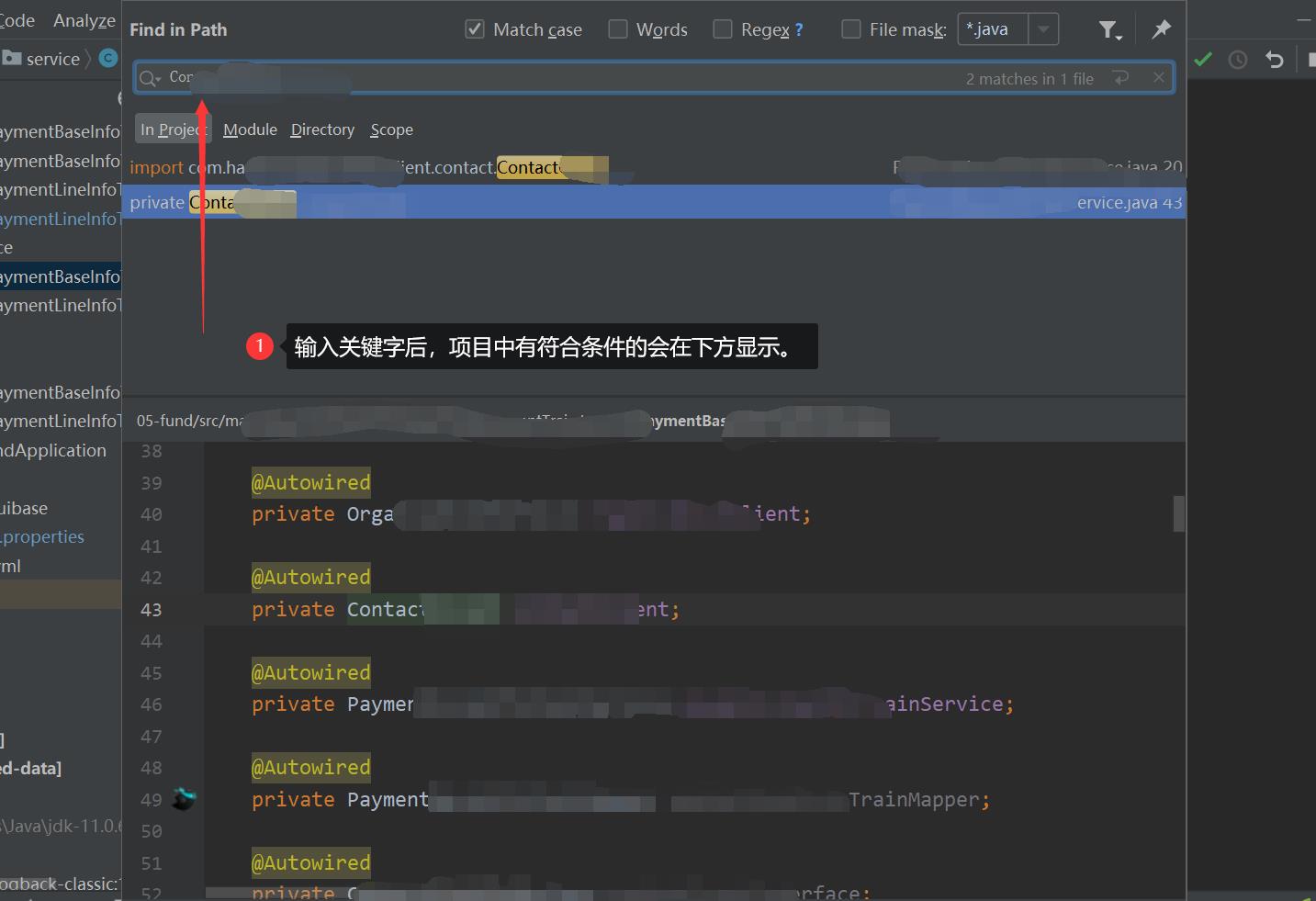Select the Module scope tab
1316x901 pixels.
pyautogui.click(x=250, y=130)
